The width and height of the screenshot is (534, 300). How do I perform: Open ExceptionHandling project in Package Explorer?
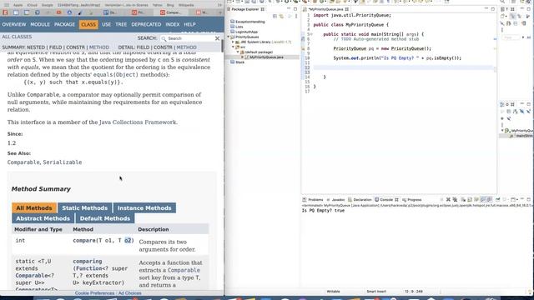(249, 22)
